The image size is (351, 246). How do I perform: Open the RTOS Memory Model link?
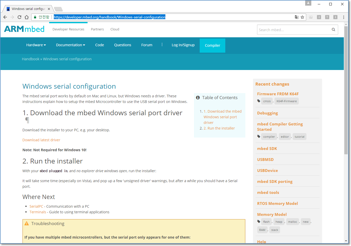(278, 203)
